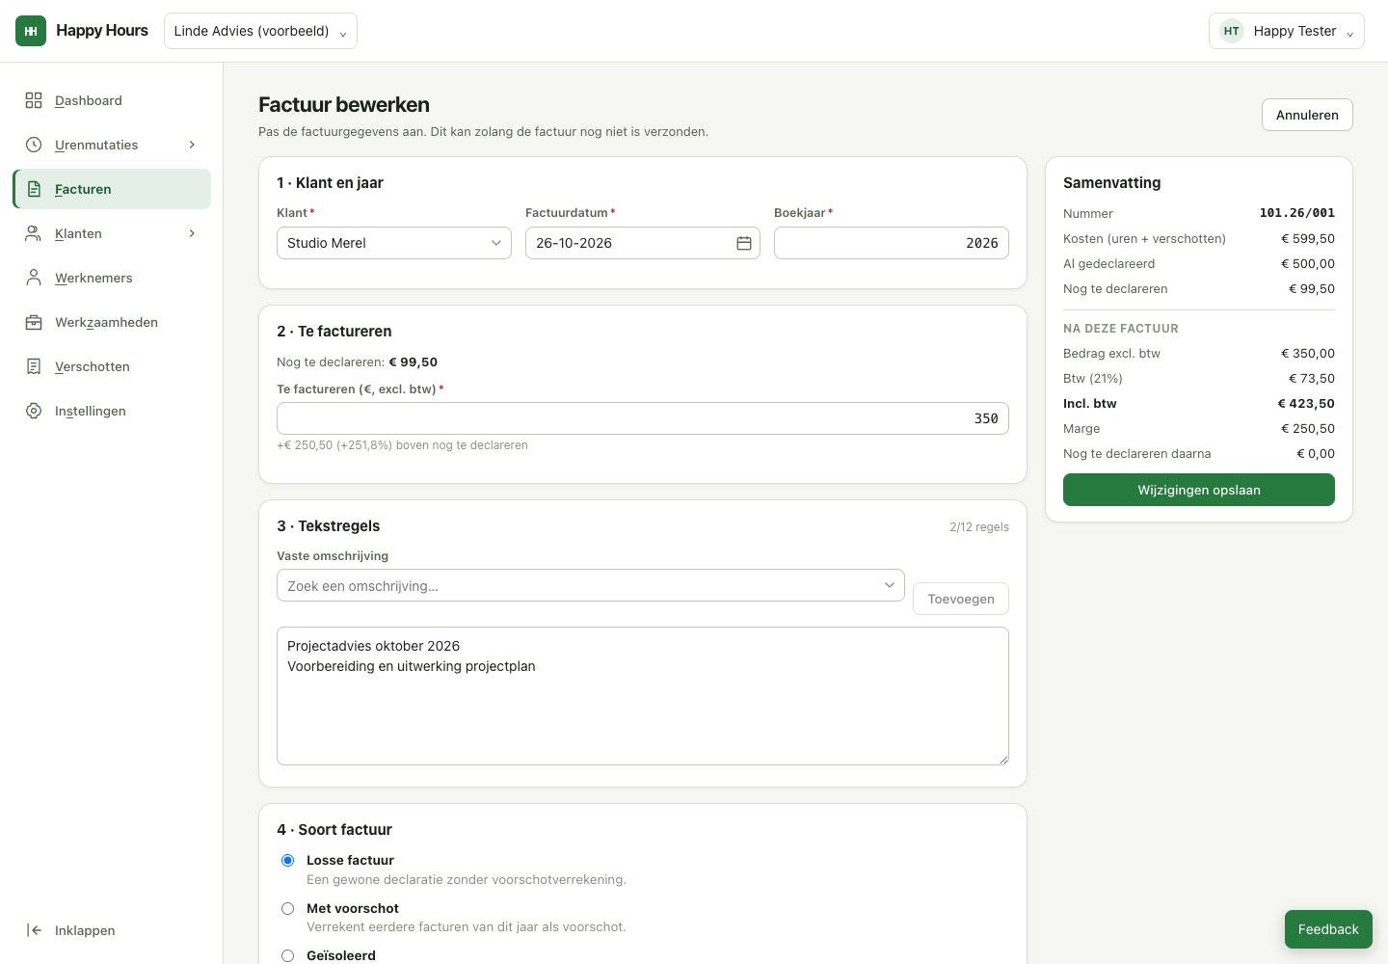Click the Facturen document icon
The width and height of the screenshot is (1388, 964).
[34, 189]
